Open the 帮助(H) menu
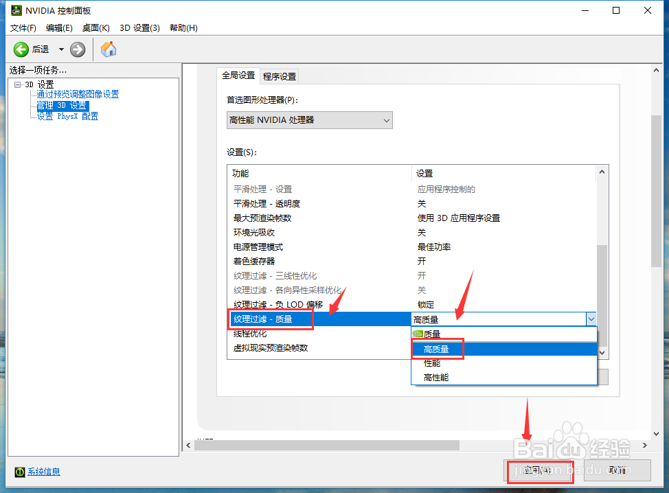Viewport: 669px width, 493px height. [x=183, y=27]
